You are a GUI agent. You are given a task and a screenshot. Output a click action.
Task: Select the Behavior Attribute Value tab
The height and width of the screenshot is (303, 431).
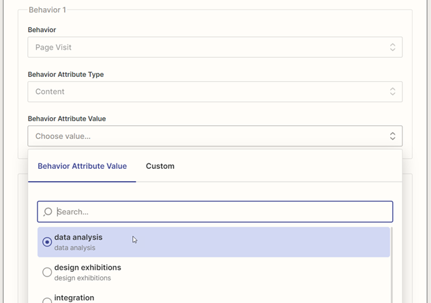click(x=82, y=166)
